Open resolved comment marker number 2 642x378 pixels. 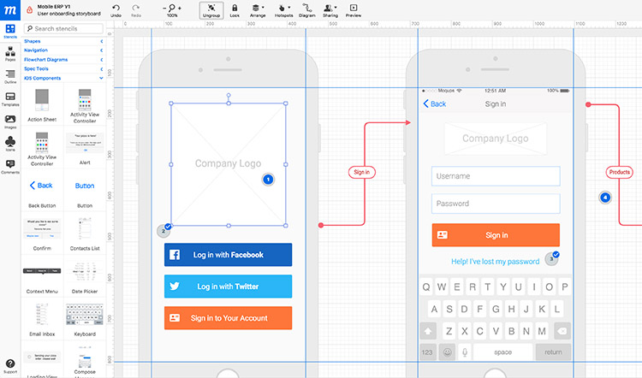click(x=163, y=230)
